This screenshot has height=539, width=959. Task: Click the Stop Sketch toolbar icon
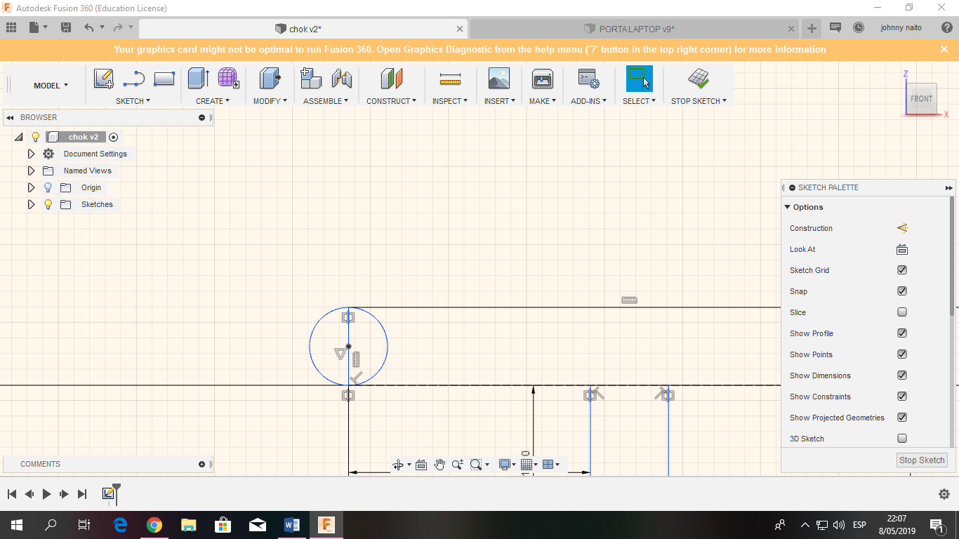pyautogui.click(x=698, y=79)
